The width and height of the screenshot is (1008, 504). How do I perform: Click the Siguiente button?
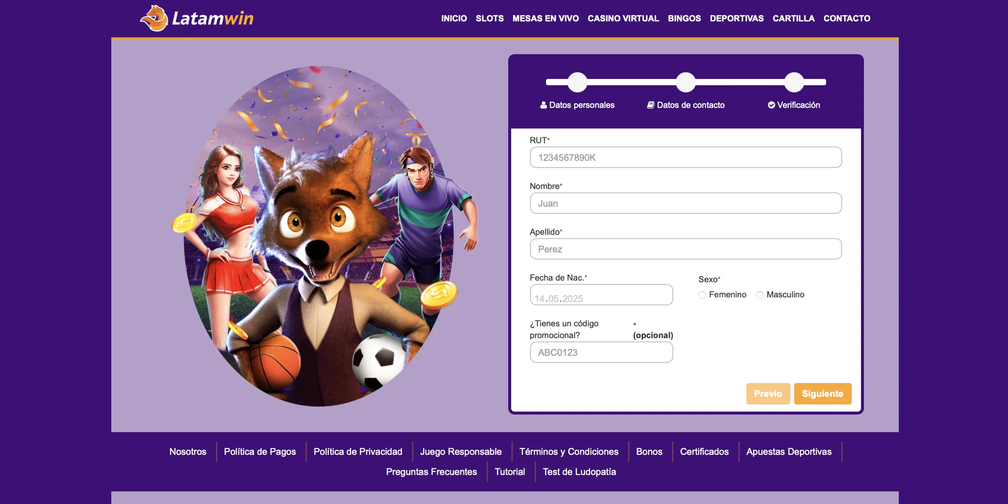(x=823, y=394)
